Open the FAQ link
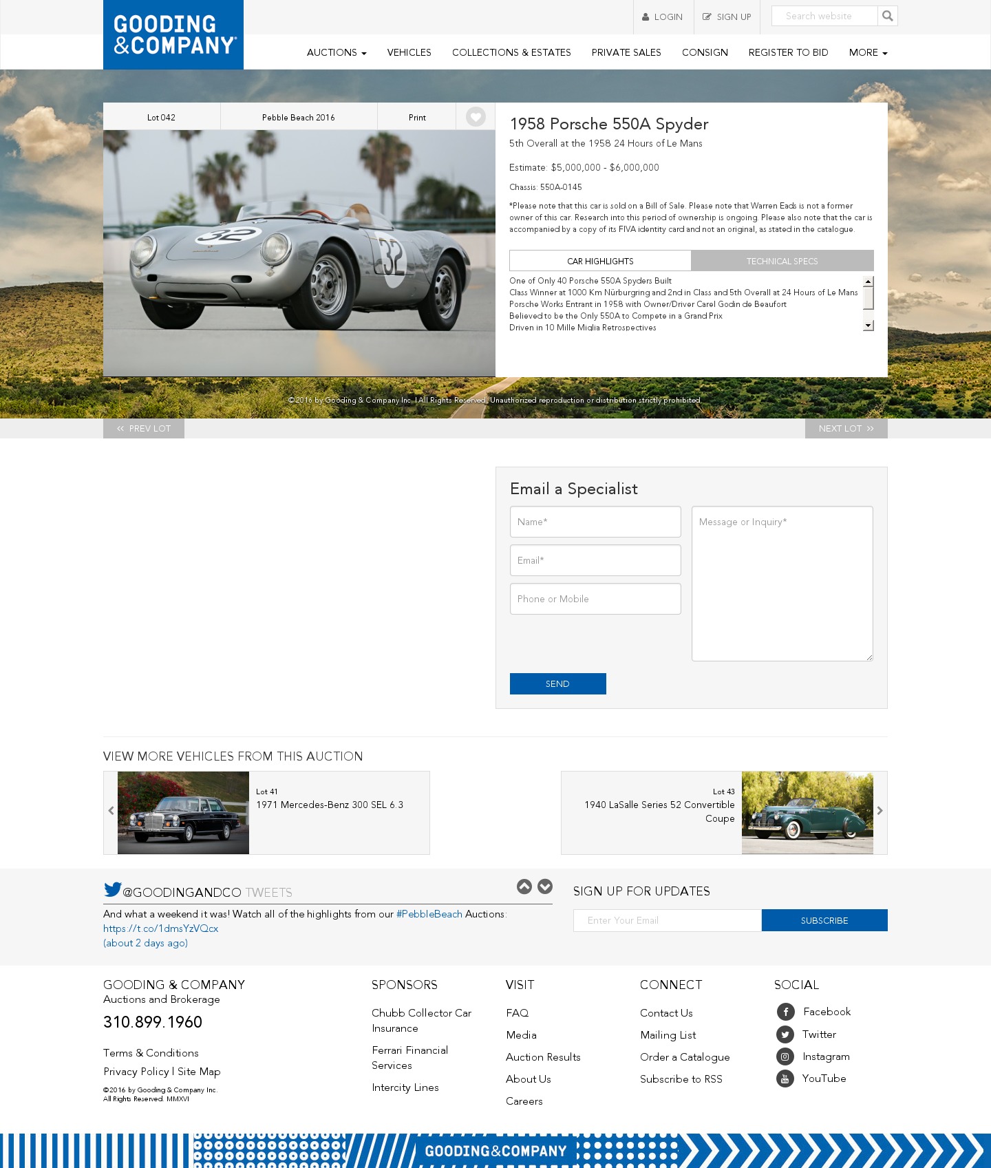Screen dimensions: 991x1168 tap(518, 1013)
